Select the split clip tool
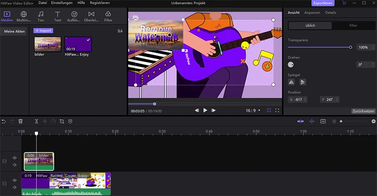Image resolution: width=377 pixels, height=196 pixels. point(36,122)
